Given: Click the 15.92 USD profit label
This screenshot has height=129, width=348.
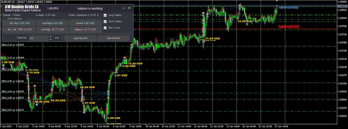Looking at the screenshot, I should [245, 21].
